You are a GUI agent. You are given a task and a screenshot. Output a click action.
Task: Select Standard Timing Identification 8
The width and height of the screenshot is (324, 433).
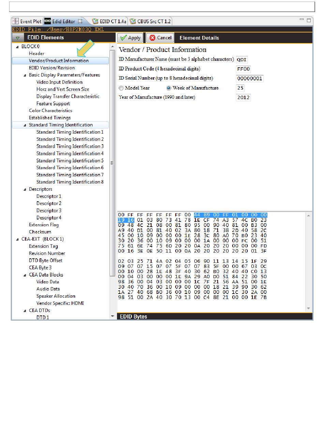[70, 182]
